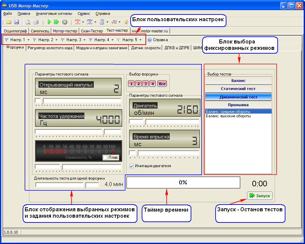
Task: Click the calculator icon in toolbar
Action: pyautogui.click(x=102, y=22)
